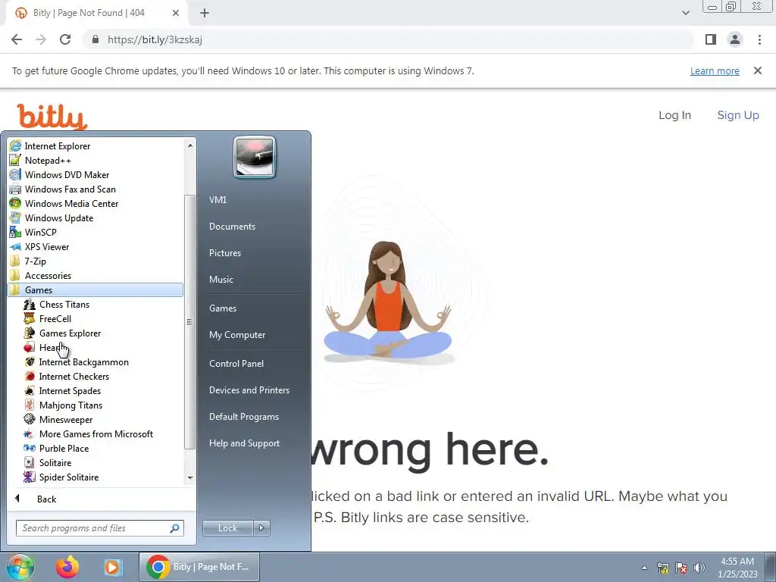
Task: Click the program list scroll up arrow
Action: (190, 145)
